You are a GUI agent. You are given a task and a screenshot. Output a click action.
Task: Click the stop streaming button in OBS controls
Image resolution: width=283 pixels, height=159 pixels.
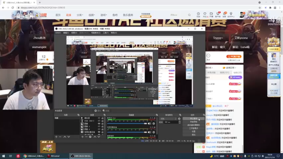[194, 119]
